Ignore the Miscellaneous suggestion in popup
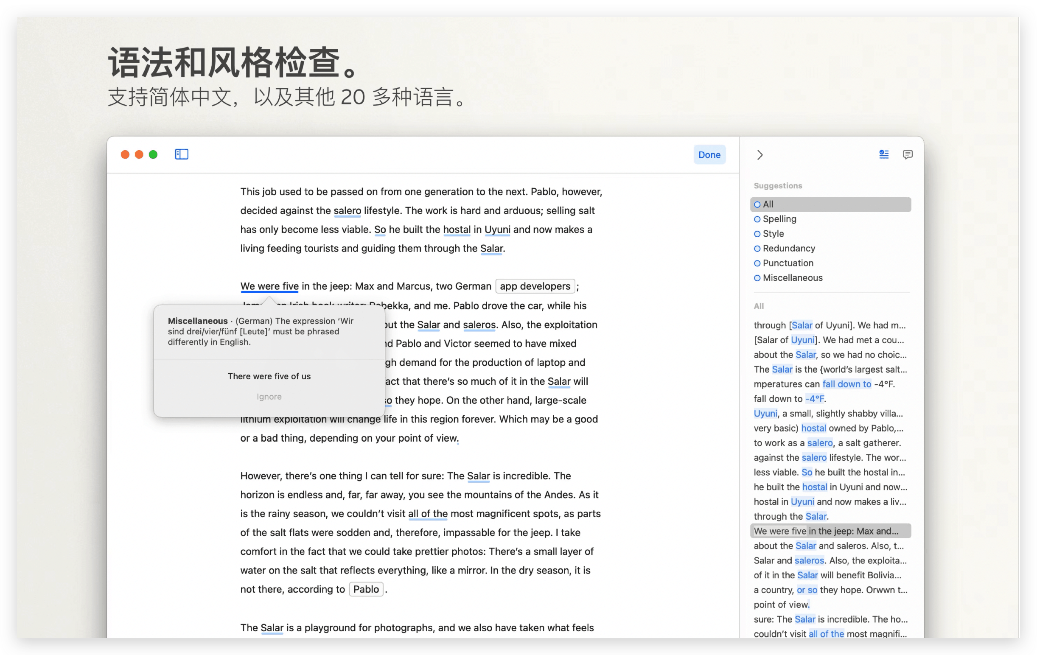Viewport: 1037px width, 655px height. click(269, 396)
